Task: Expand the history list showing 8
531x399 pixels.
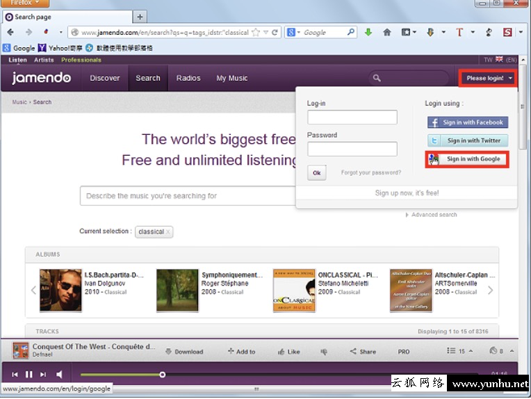Action: [502, 351]
